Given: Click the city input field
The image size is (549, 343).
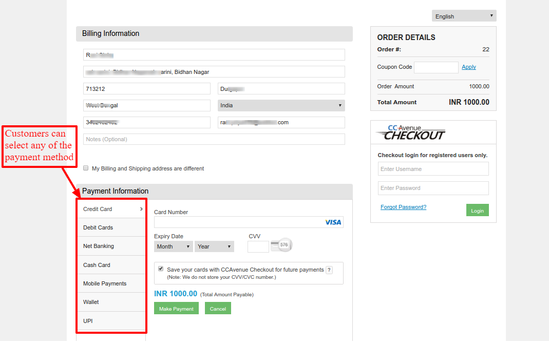Looking at the screenshot, I should tap(281, 88).
